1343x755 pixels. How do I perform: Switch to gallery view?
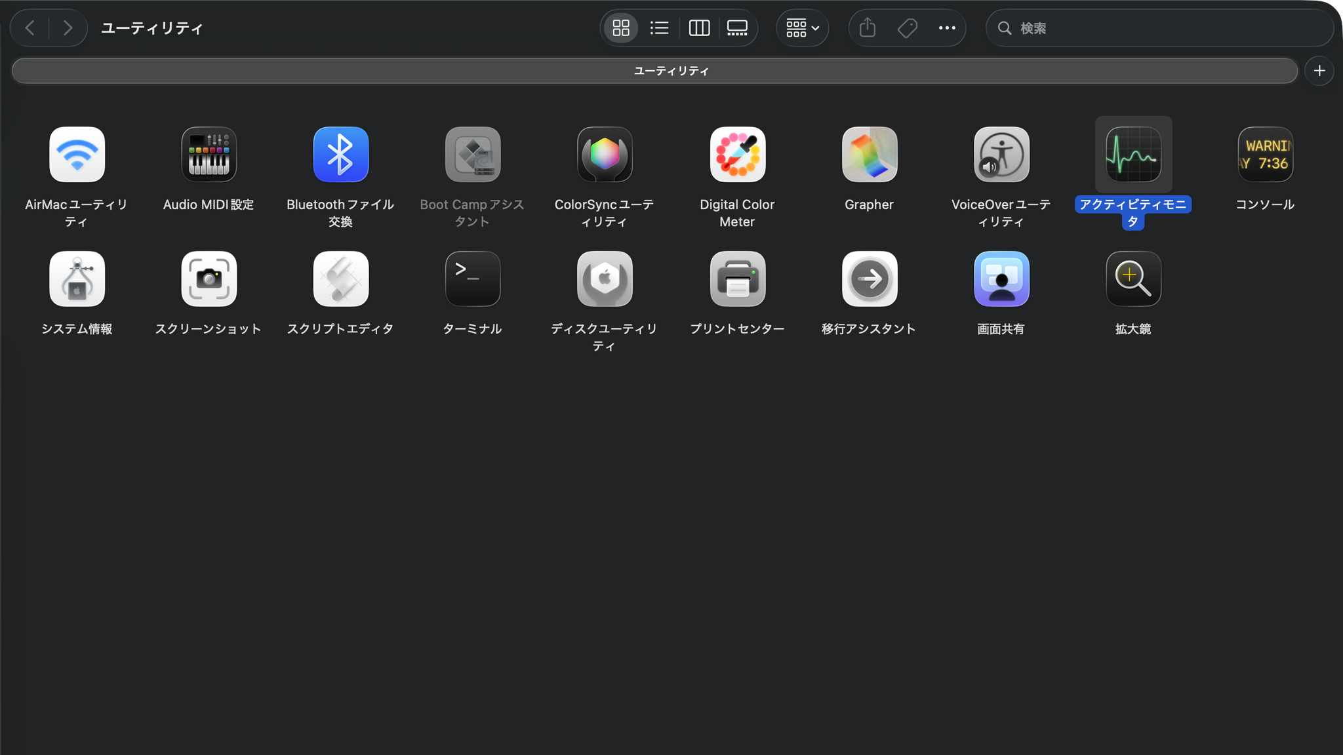738,28
